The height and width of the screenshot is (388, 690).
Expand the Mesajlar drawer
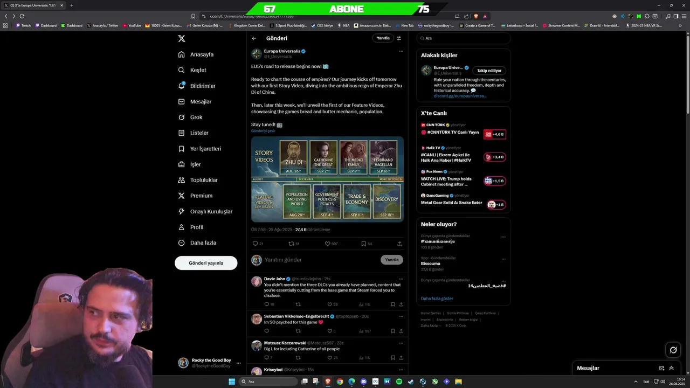(671, 368)
